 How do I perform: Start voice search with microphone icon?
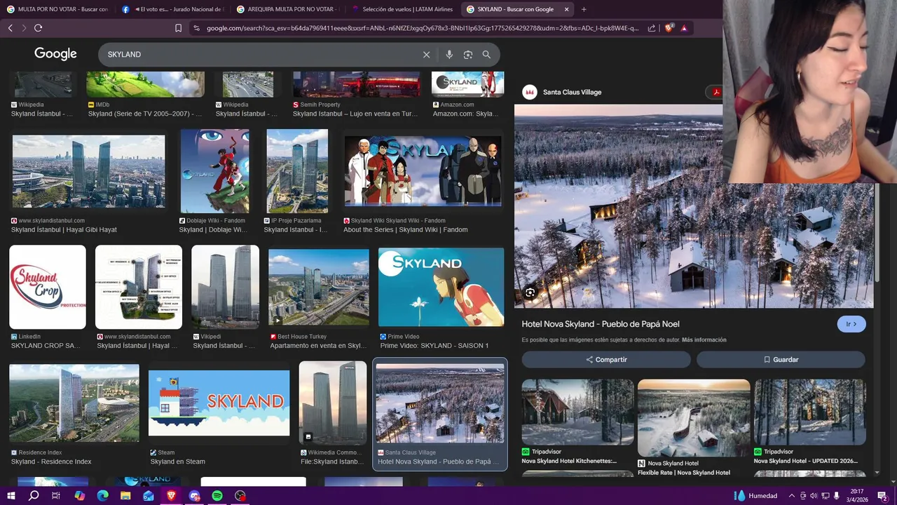pyautogui.click(x=449, y=55)
